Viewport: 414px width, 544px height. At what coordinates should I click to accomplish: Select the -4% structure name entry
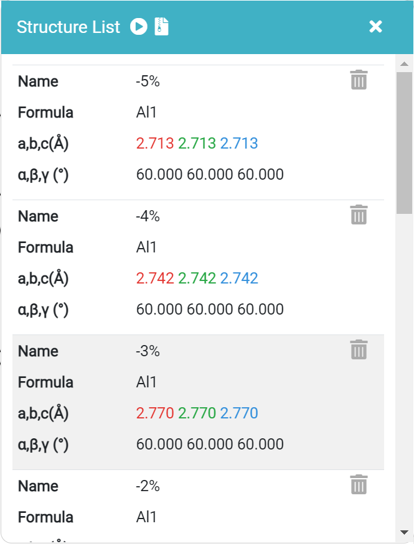click(148, 216)
